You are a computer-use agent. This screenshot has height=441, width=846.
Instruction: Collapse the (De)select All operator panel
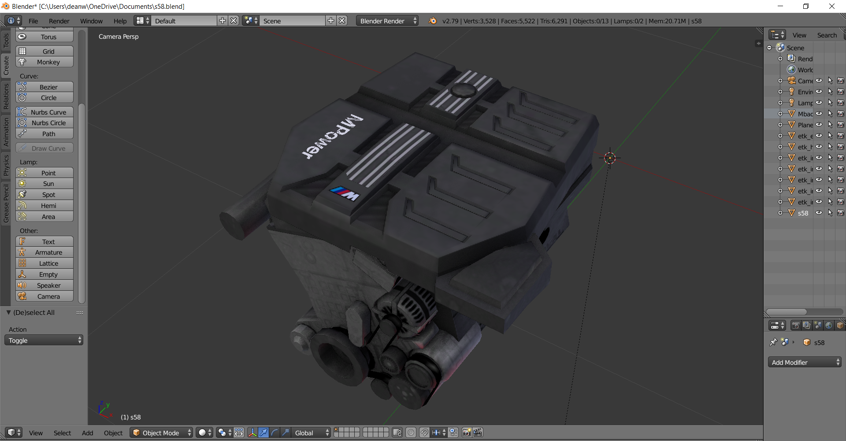pyautogui.click(x=8, y=312)
